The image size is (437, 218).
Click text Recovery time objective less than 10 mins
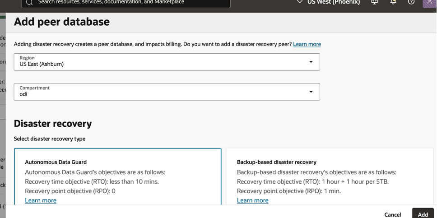tap(92, 182)
